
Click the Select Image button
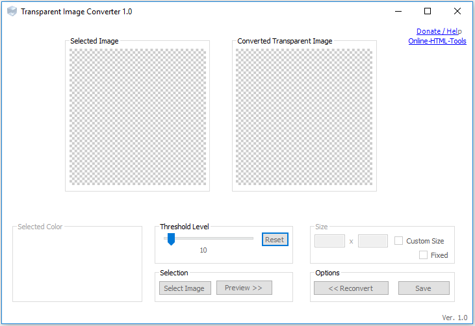pos(185,288)
